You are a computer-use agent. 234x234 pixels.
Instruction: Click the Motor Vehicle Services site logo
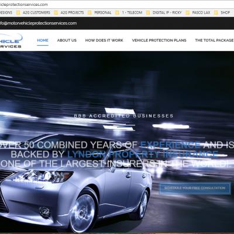point(11,41)
